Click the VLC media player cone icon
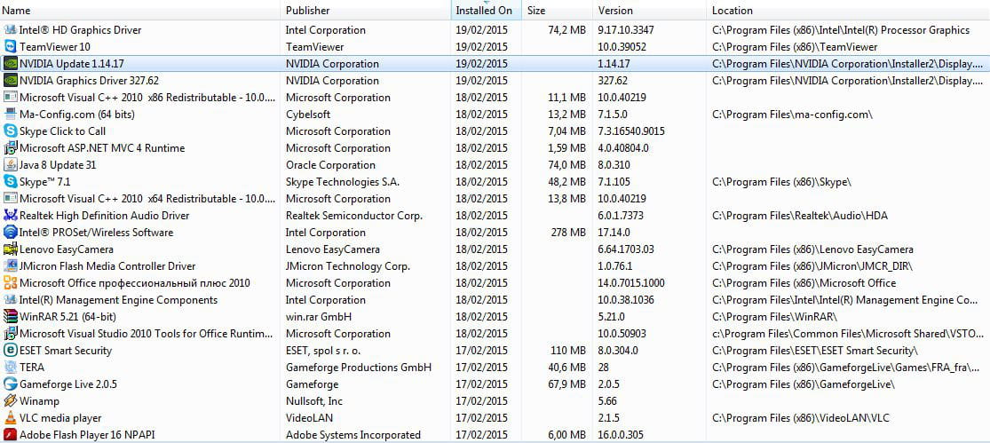990x443 pixels. (x=10, y=418)
